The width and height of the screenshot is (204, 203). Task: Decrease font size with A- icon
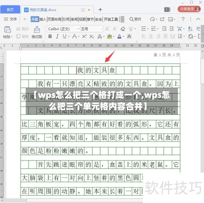tap(115, 29)
